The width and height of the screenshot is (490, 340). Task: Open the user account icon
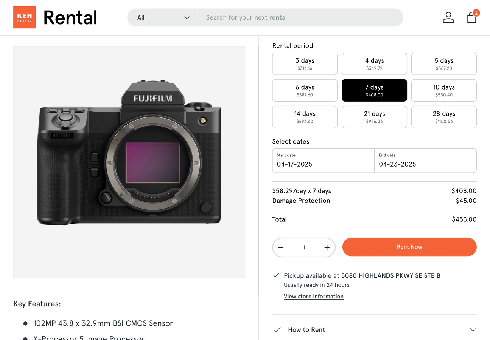pyautogui.click(x=448, y=17)
